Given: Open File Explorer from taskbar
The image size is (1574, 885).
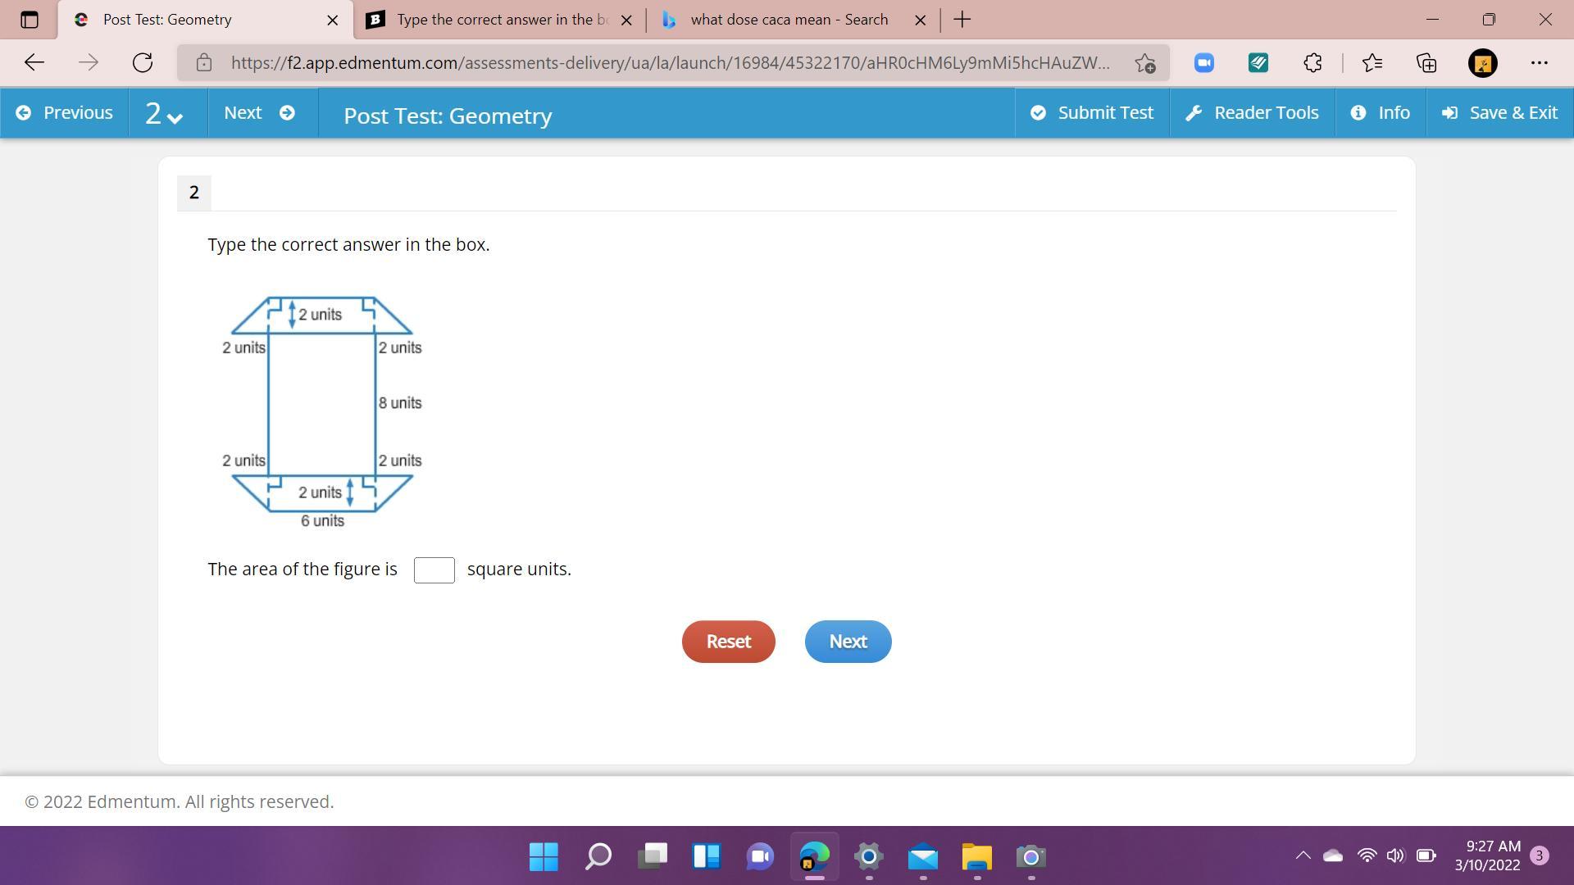Looking at the screenshot, I should pos(976,857).
